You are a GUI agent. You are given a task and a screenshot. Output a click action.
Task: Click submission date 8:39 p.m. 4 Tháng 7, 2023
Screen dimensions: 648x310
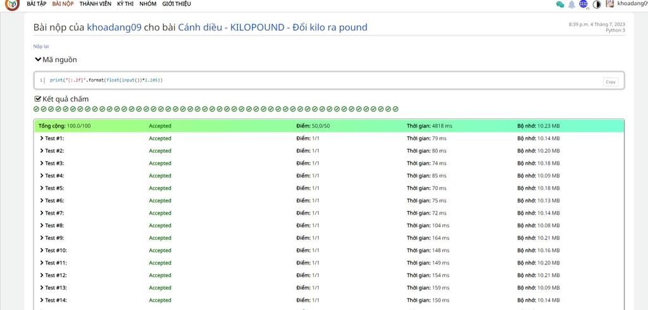click(x=597, y=25)
